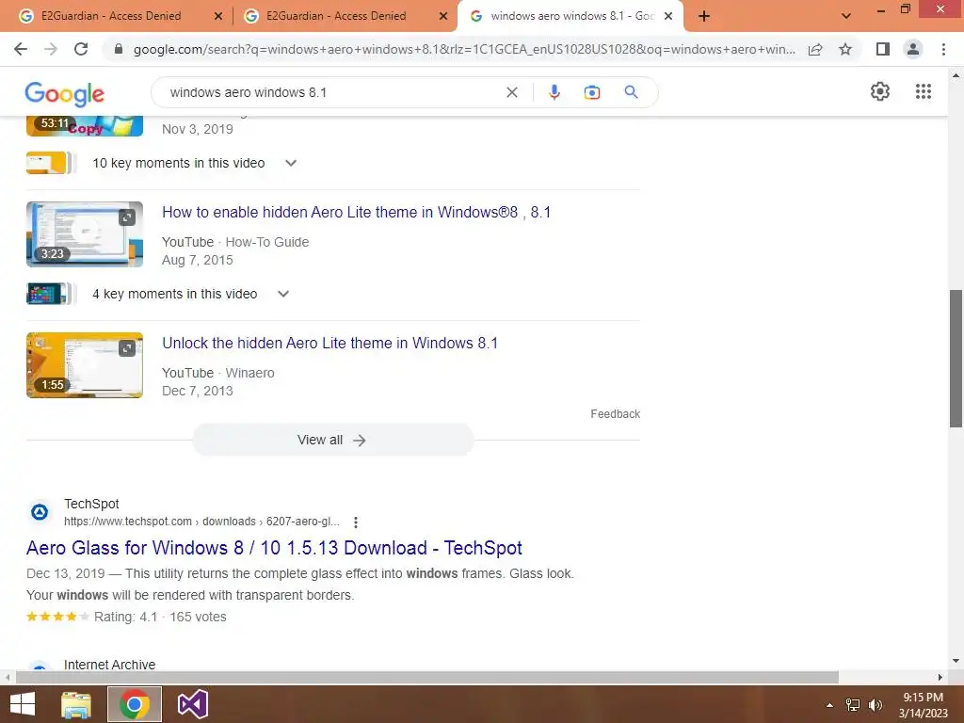Close the second E2Guardian tab

click(x=443, y=16)
